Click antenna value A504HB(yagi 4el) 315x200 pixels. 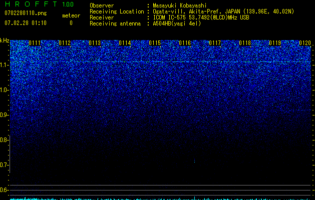coord(177,23)
